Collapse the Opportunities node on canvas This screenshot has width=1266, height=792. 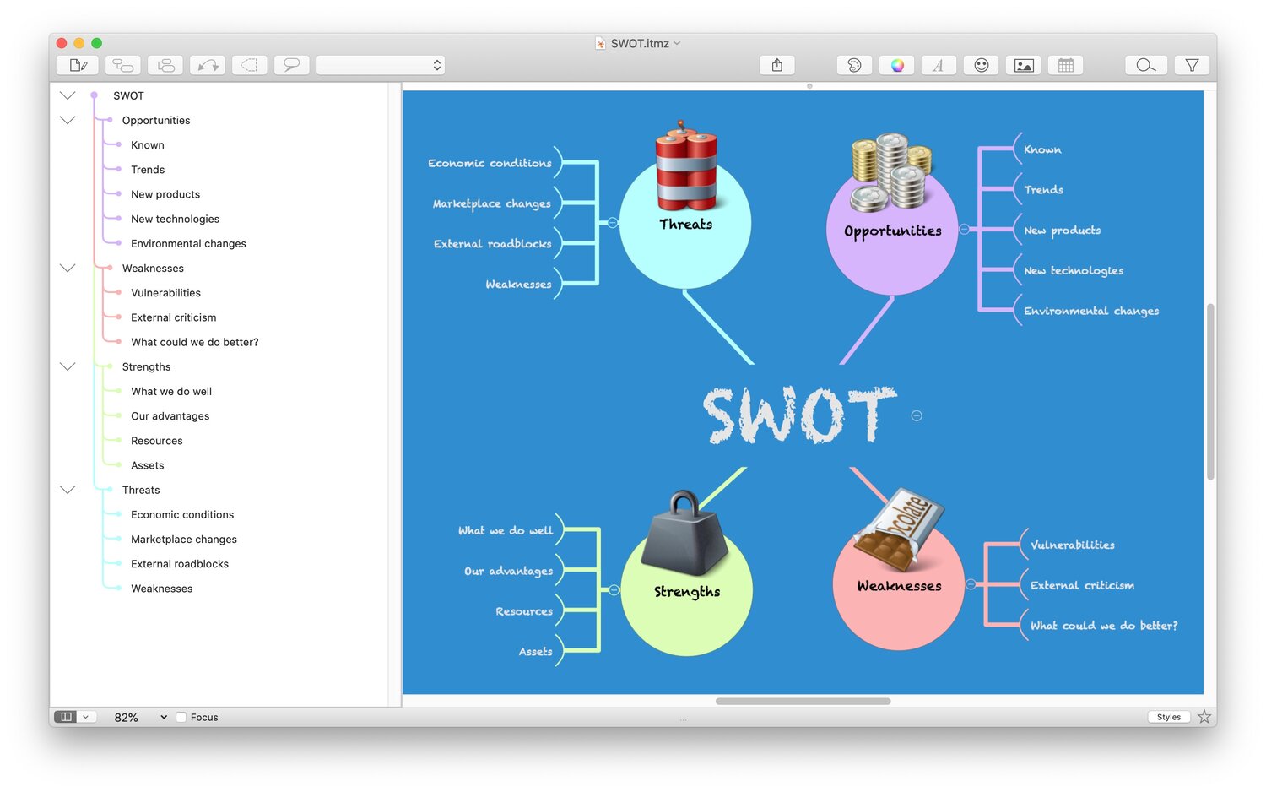[x=964, y=229]
